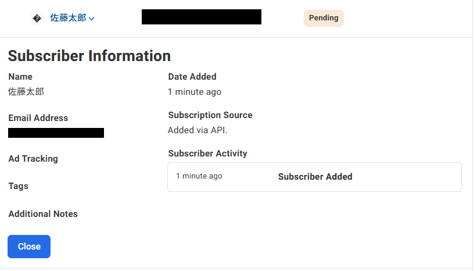Select the 'Added via API.' text
The image size is (474, 271).
(x=198, y=130)
